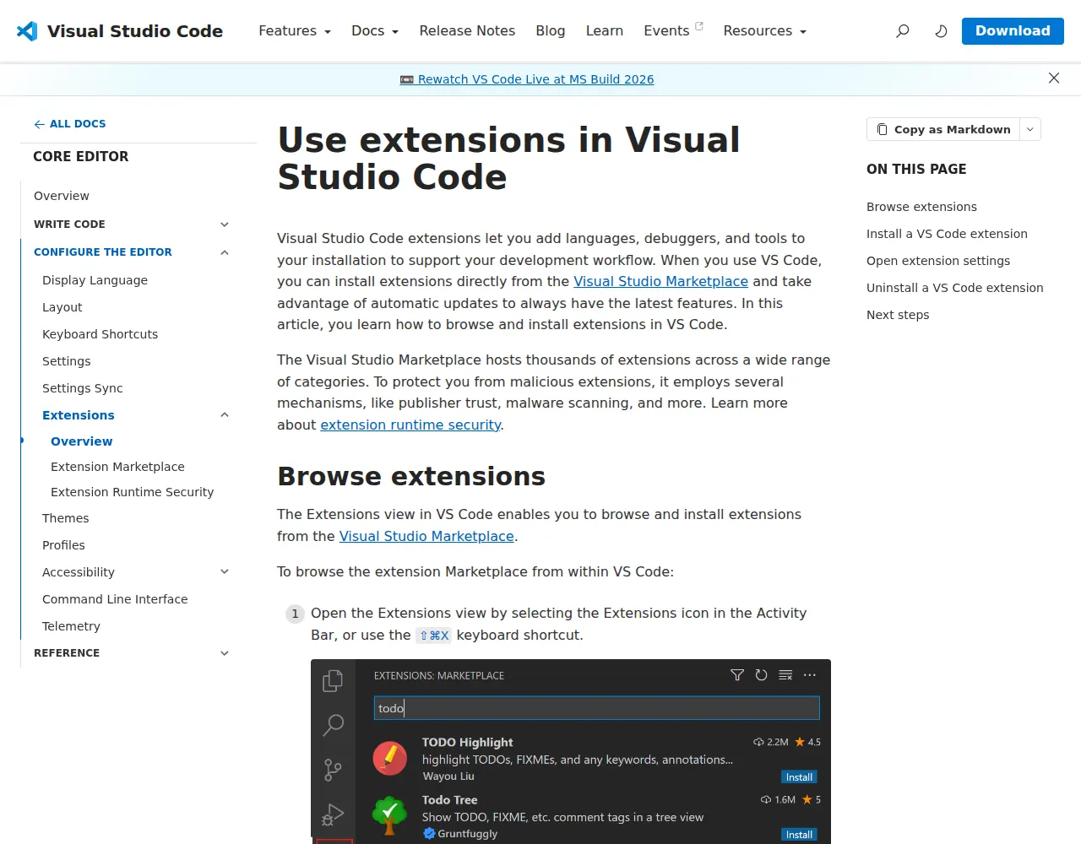Expand the Accessibility section chevron
The width and height of the screenshot is (1081, 844).
coord(225,572)
